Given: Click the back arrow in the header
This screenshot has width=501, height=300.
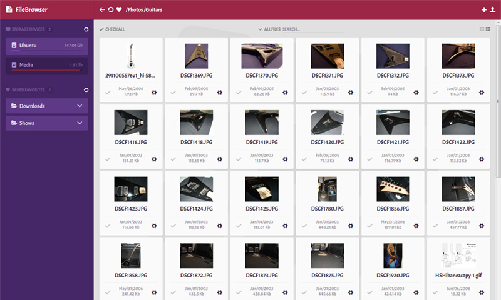Looking at the screenshot, I should pos(102,10).
